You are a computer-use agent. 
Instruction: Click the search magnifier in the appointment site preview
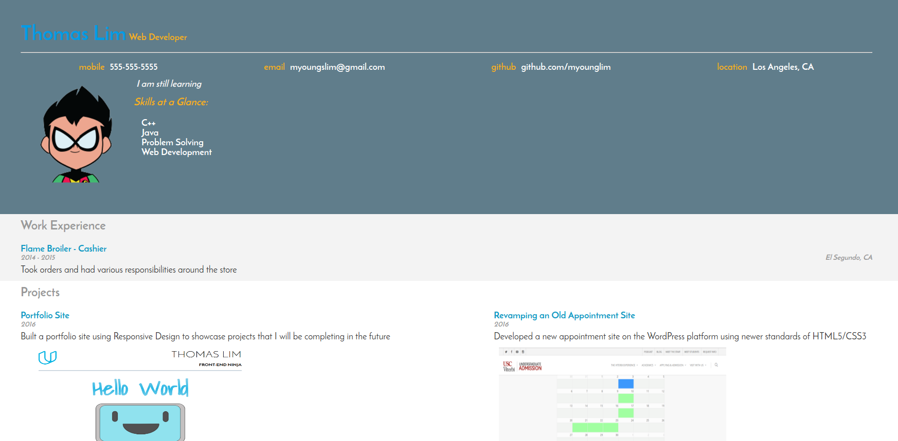(716, 365)
